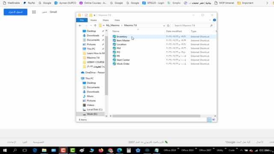Viewport: 274px width, 154px height.
Task: Switch to details view layout
Action: [209, 120]
